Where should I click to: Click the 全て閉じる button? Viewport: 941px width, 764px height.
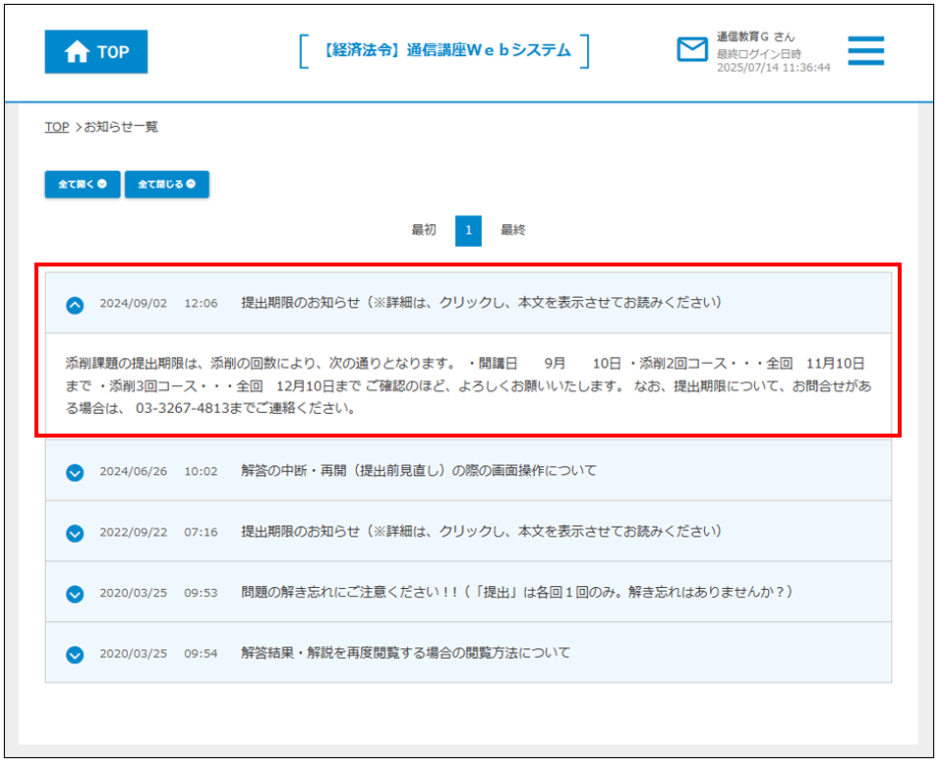point(167,184)
